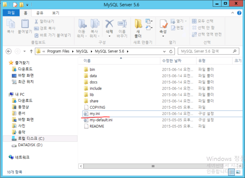Click 이름 바꾸기 (rename) icon
Image resolution: width=245 pixels, height=178 pixels.
[x=122, y=28]
